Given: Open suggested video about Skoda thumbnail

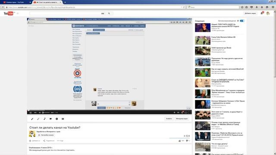Looking at the screenshot, I should pos(203,51).
